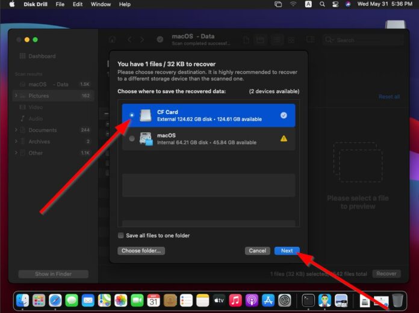
Task: Open Photos from the Dock
Action: [x=121, y=300]
